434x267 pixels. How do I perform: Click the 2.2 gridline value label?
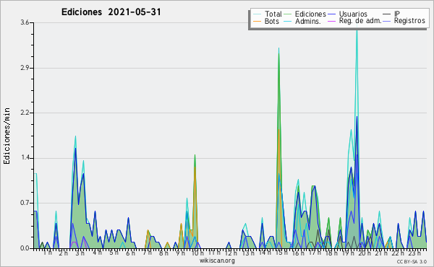(25, 113)
